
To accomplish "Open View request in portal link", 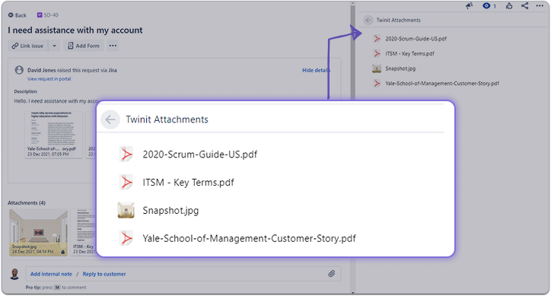I will [x=49, y=79].
